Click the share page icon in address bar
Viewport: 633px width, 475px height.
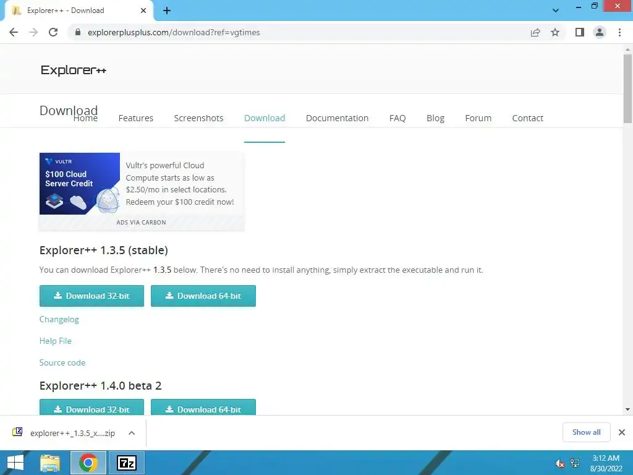pyautogui.click(x=535, y=32)
